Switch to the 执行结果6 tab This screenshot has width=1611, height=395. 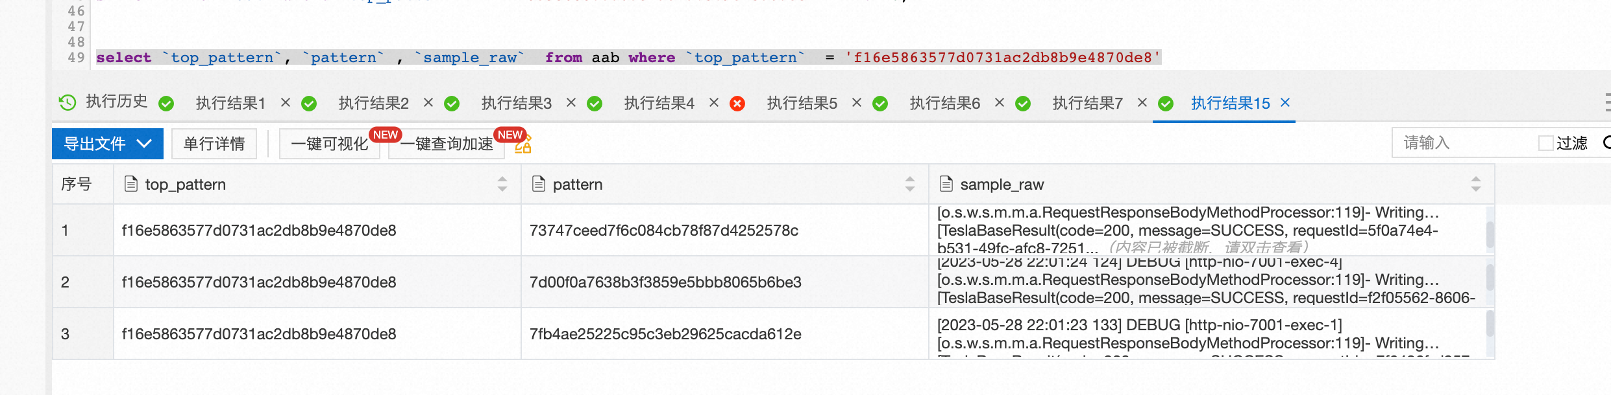pos(945,103)
